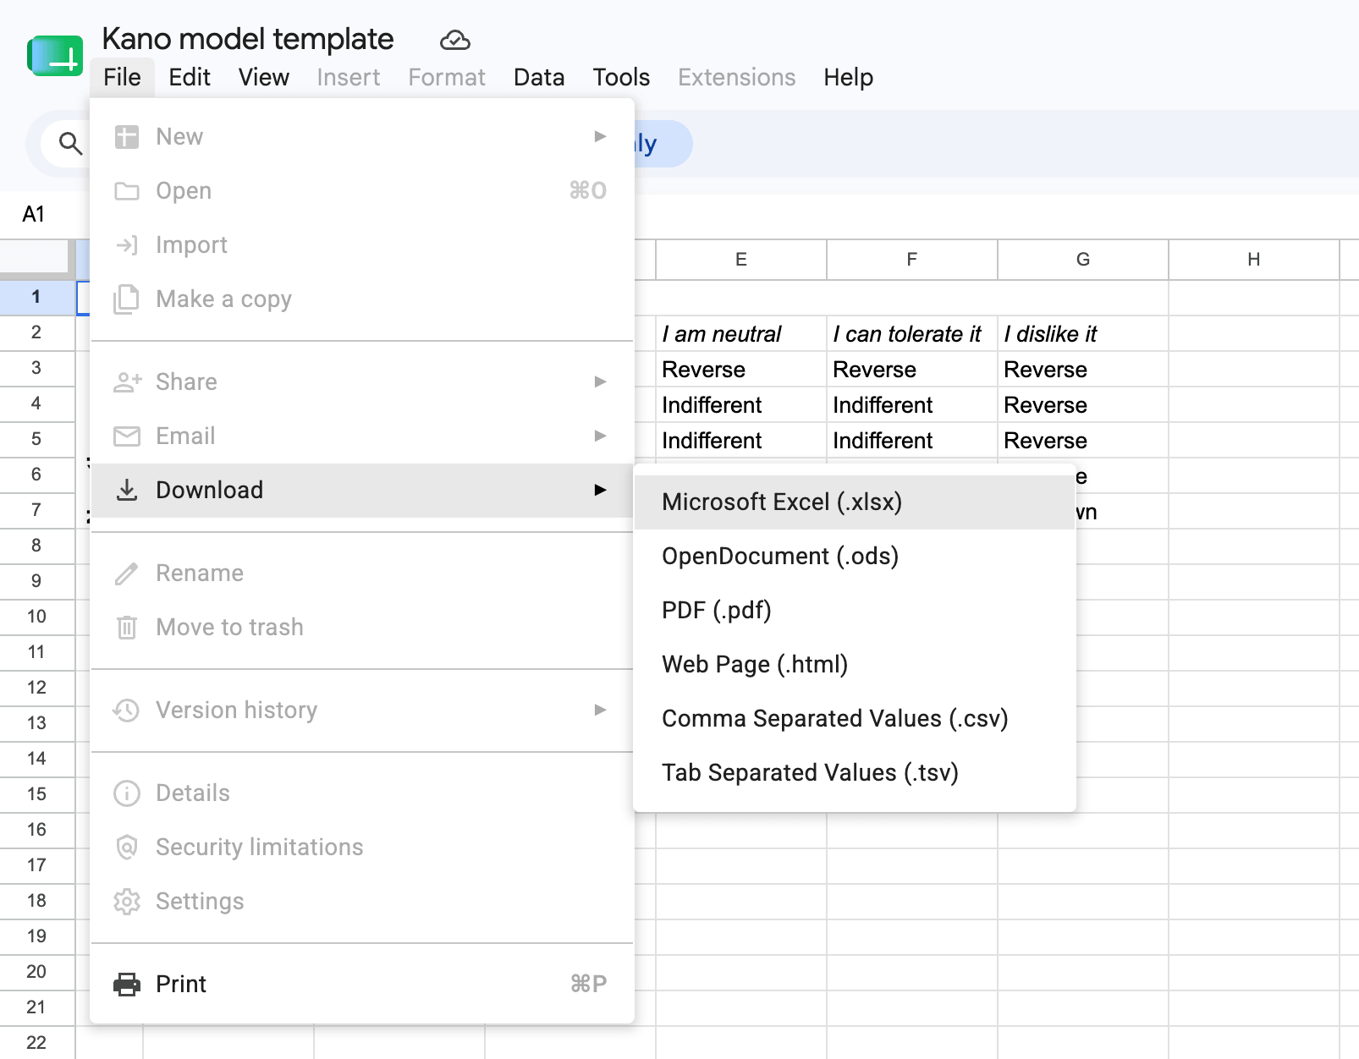Open the Insert menu

pos(349,78)
